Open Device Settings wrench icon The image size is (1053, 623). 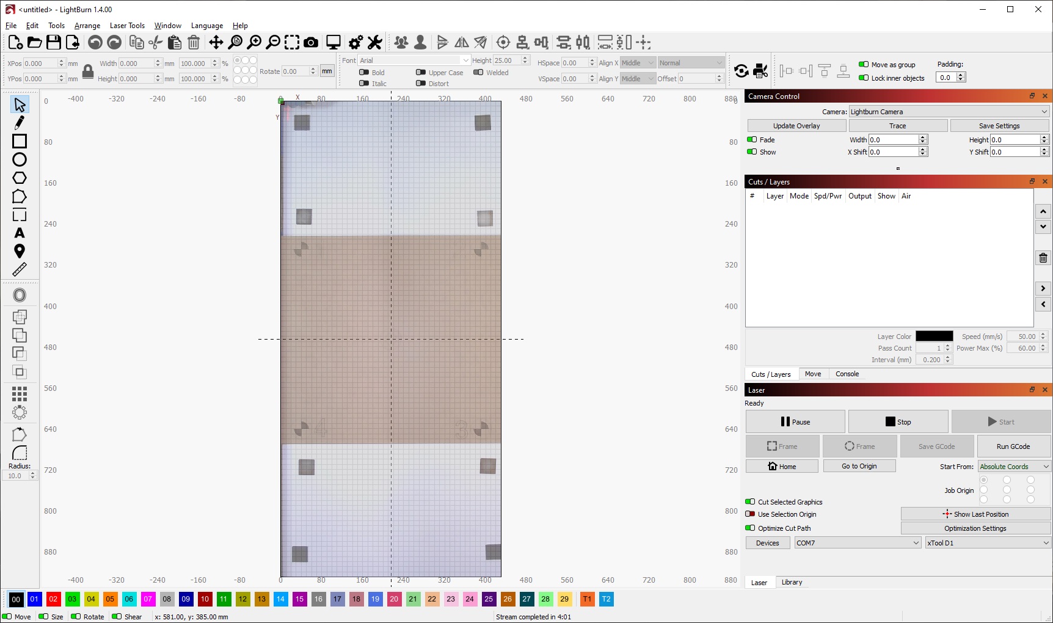coord(375,42)
